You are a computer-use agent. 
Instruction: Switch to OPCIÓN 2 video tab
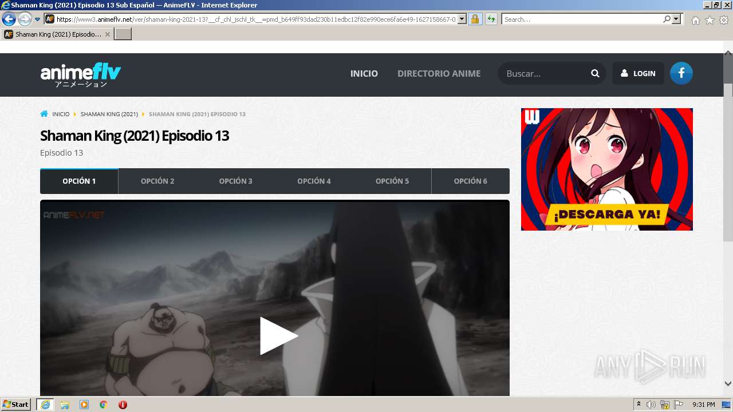click(157, 181)
